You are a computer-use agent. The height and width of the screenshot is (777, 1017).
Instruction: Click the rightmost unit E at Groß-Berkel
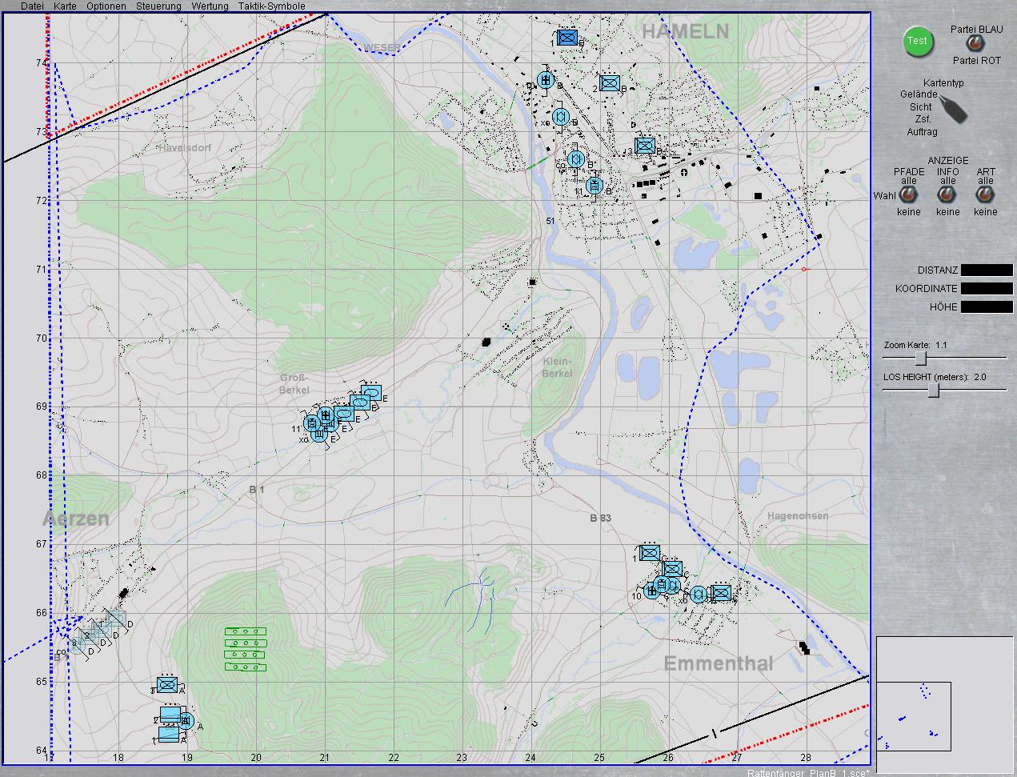[370, 392]
